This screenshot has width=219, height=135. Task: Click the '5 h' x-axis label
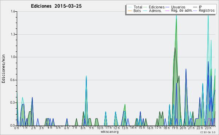58,128
